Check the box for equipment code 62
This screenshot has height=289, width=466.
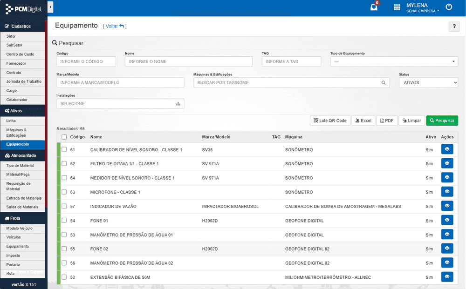click(64, 163)
